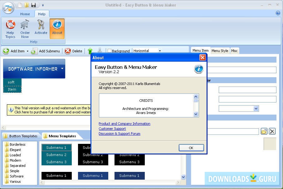Choose the teal Submenu template thumbnail
283x189 pixels.
pos(56,154)
